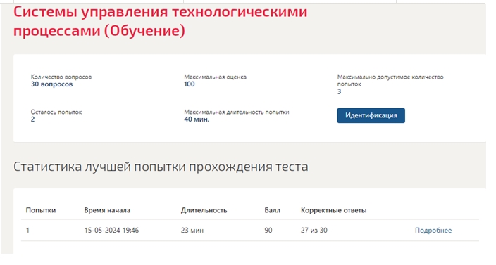Click the Балл column header

coord(273,210)
